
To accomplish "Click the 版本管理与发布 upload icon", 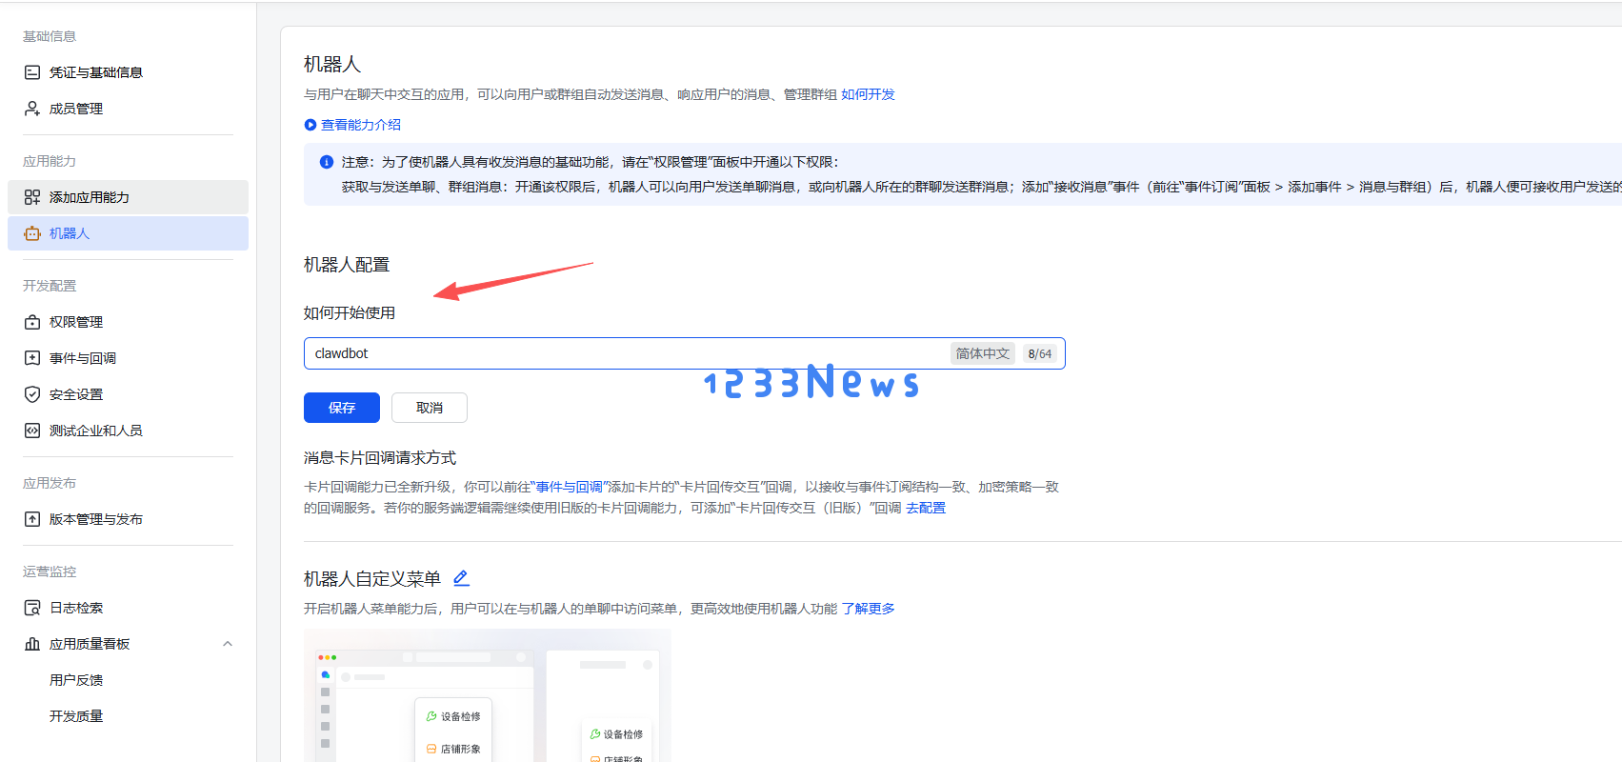I will tap(32, 519).
